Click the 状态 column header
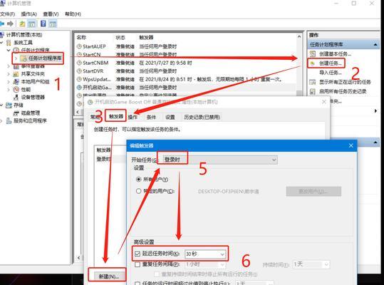This screenshot has height=285, width=384. point(120,38)
